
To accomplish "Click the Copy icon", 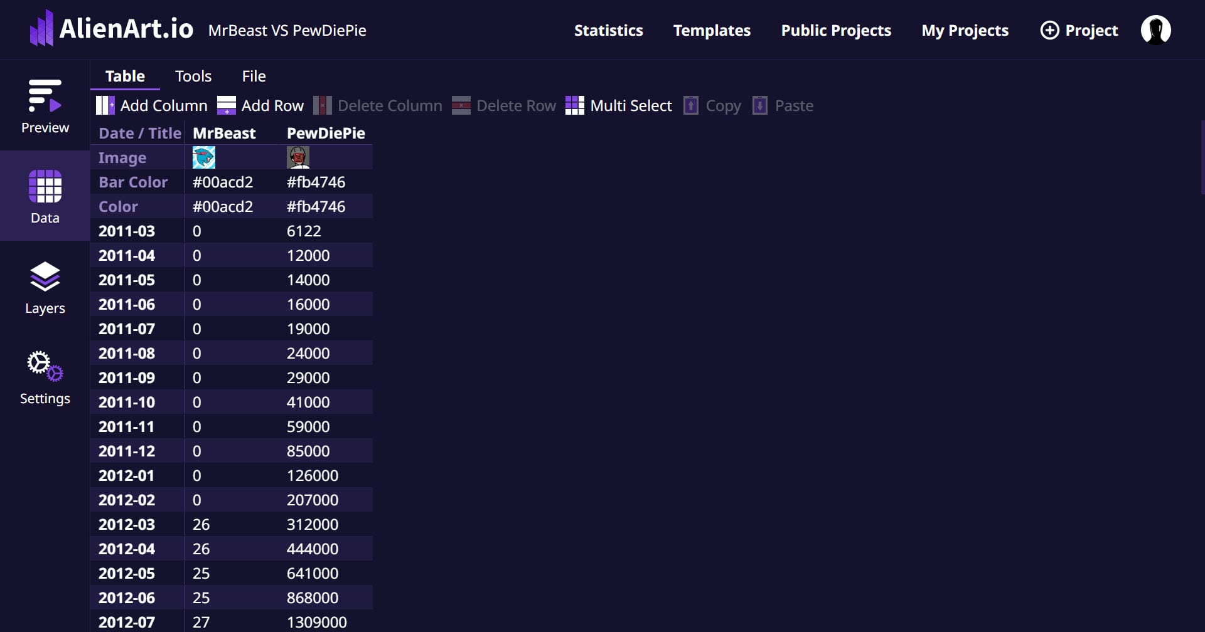I will 690,105.
